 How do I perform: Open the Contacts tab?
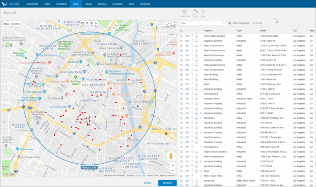click(x=145, y=4)
